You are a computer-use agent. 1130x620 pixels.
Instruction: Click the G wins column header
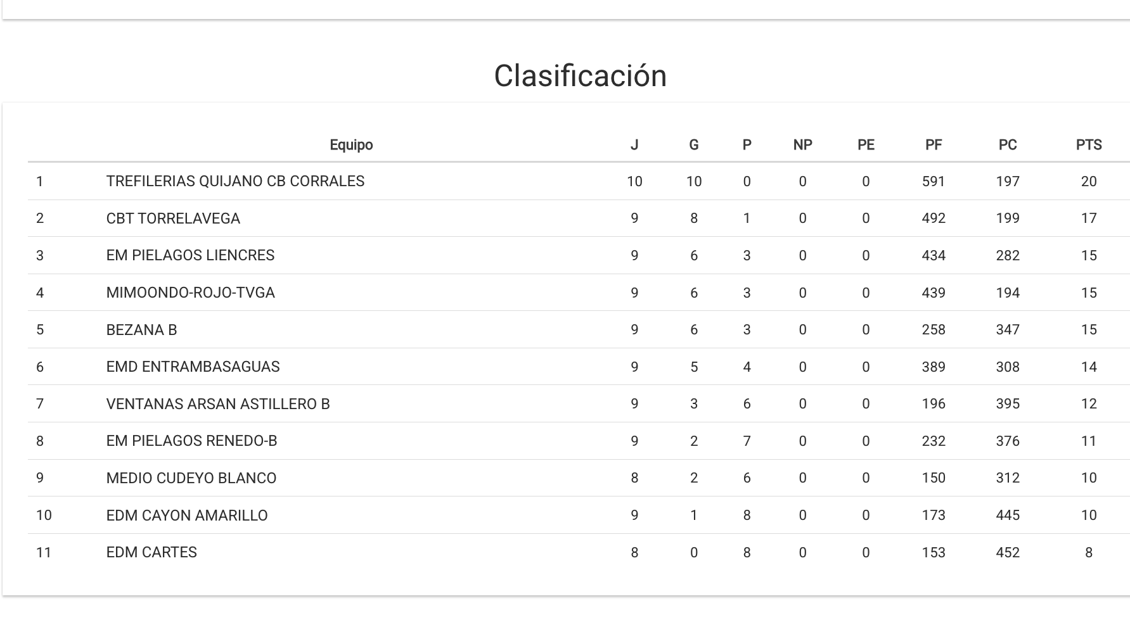click(x=693, y=145)
